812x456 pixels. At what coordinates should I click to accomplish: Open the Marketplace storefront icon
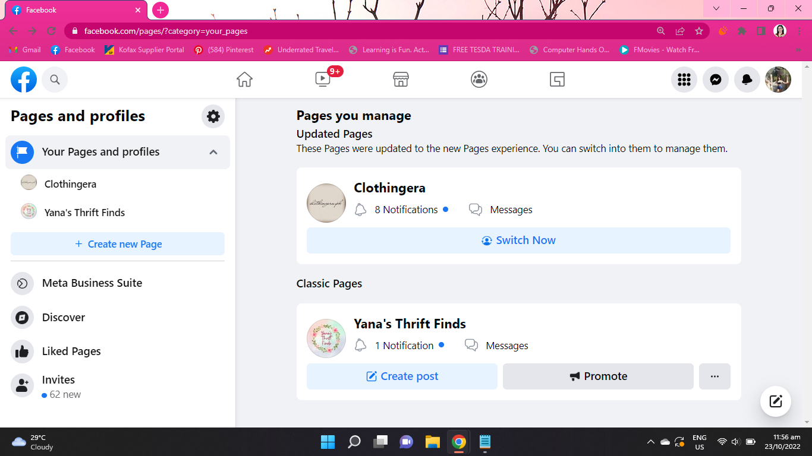[x=401, y=80]
